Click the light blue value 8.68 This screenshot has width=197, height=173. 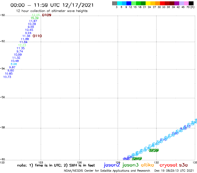tap(14, 64)
